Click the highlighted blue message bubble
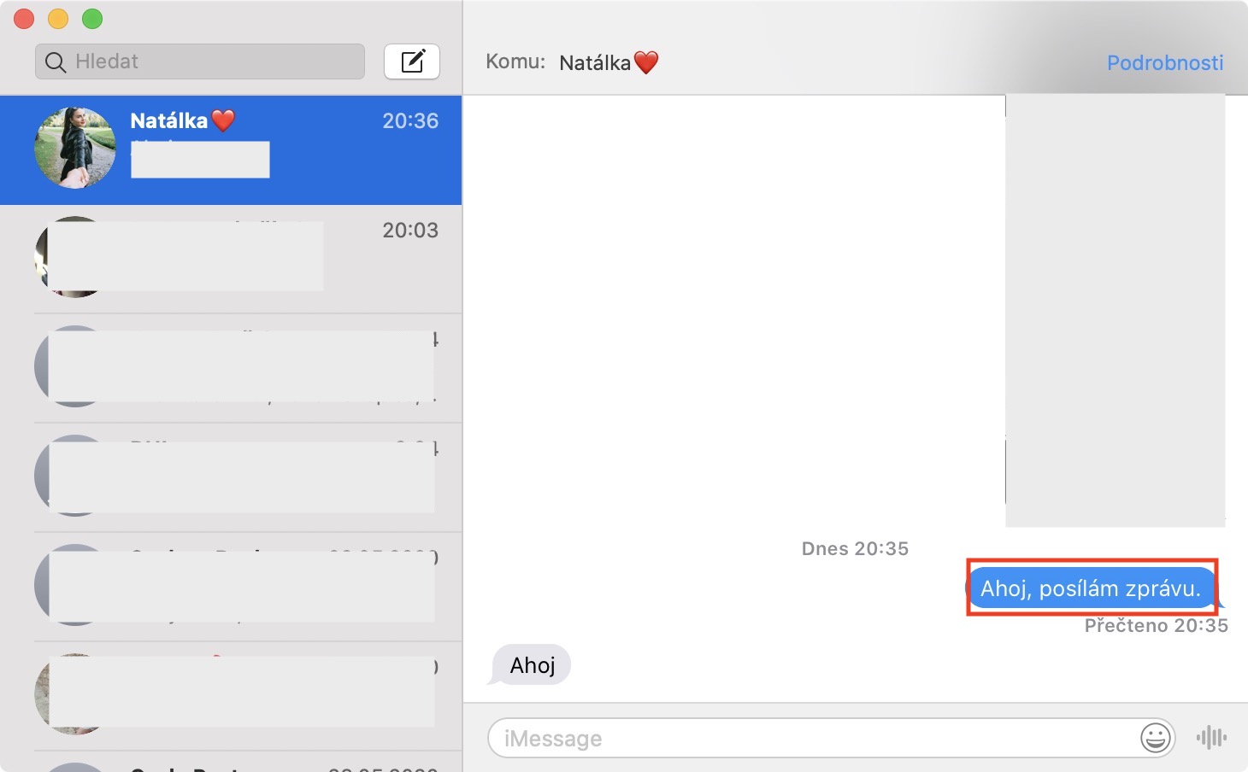The width and height of the screenshot is (1248, 772). (1092, 588)
